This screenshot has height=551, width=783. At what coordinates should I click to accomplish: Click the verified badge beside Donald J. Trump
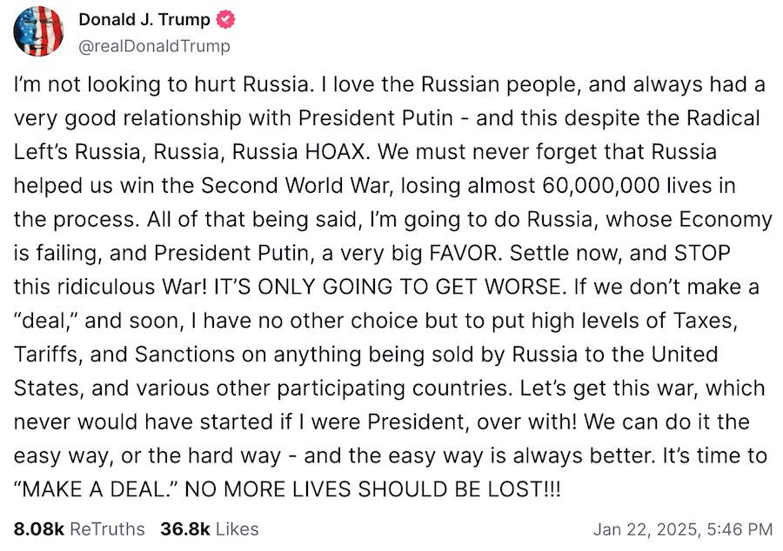(x=224, y=20)
